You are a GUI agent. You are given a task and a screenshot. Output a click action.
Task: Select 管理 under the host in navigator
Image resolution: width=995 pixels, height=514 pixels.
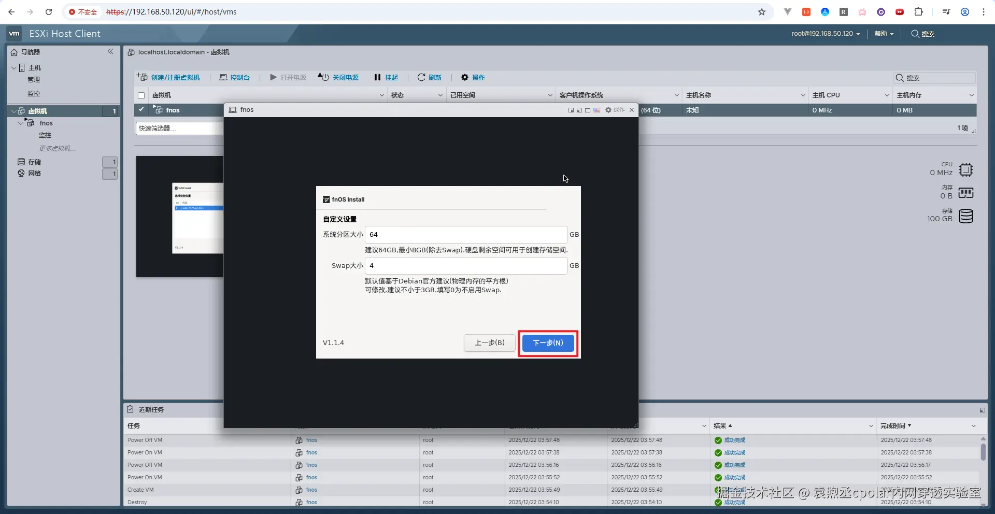click(x=34, y=80)
